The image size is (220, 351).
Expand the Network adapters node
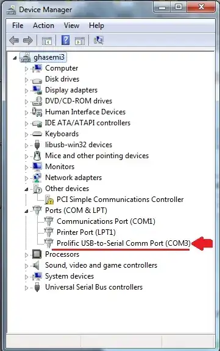coord(26,178)
